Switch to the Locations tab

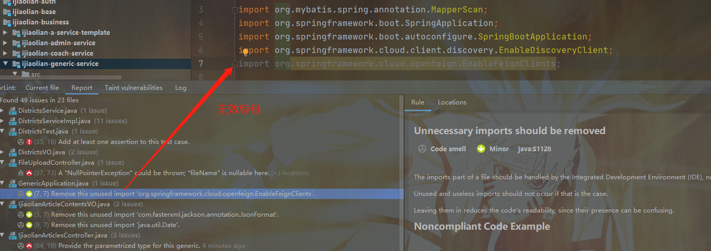(x=452, y=102)
